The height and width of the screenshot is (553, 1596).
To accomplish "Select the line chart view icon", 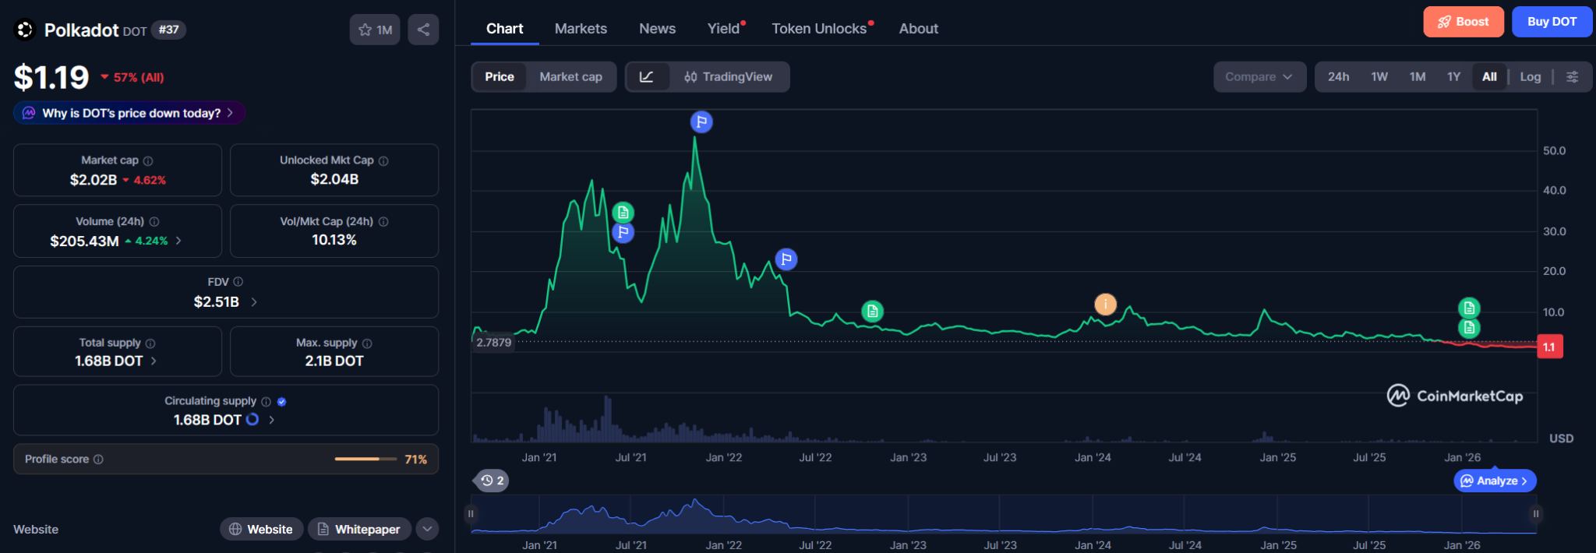I will (647, 77).
